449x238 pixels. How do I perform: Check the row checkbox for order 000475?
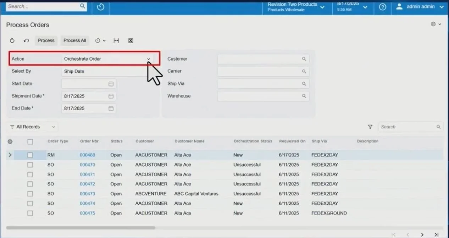click(30, 213)
